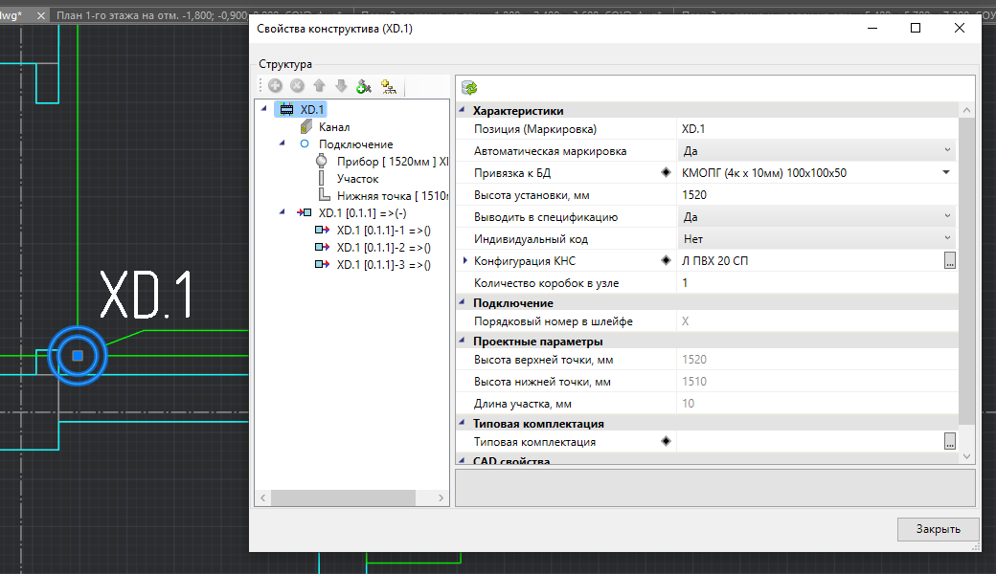The width and height of the screenshot is (996, 574).
Task: Open the Индивидуальный код Нет dropdown
Action: 947,238
